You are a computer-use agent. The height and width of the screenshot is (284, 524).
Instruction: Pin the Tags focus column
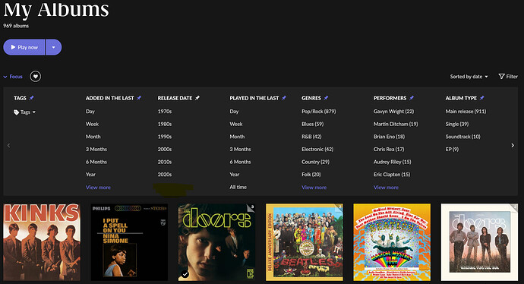31,98
